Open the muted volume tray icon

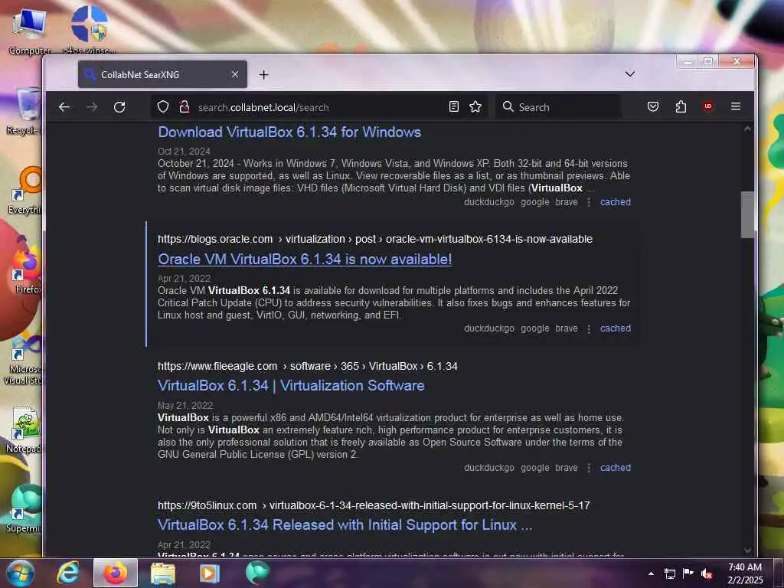click(x=707, y=574)
